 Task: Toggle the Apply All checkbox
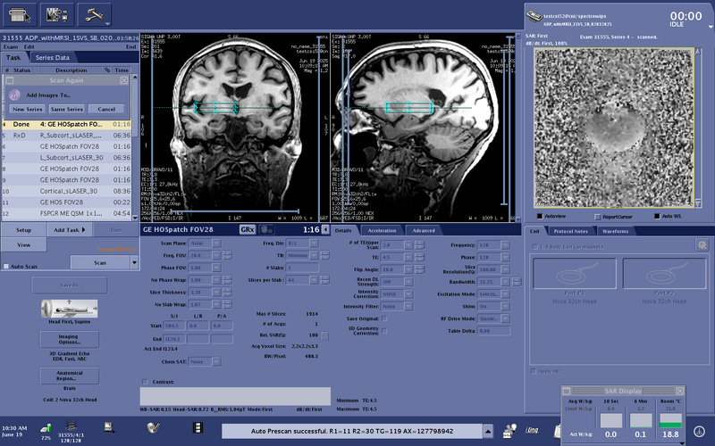(x=534, y=371)
